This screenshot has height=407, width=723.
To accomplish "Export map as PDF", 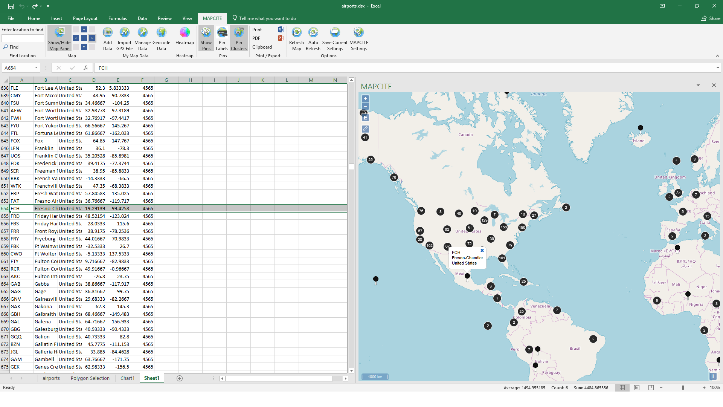I will click(x=256, y=38).
